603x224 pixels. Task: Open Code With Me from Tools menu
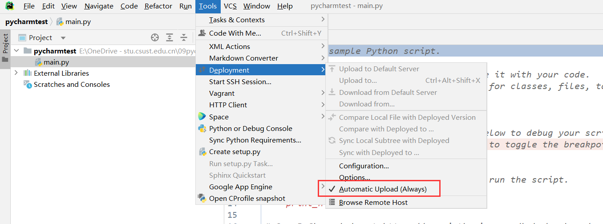point(235,33)
